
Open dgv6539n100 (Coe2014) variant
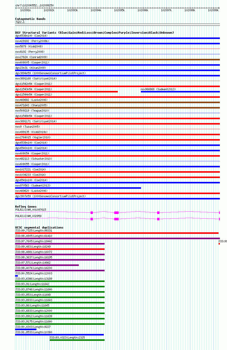coord(31,143)
